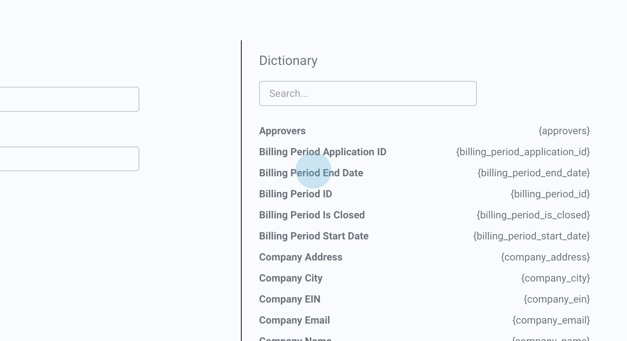
Task: Select the Approvers dictionary entry label
Action: (282, 131)
